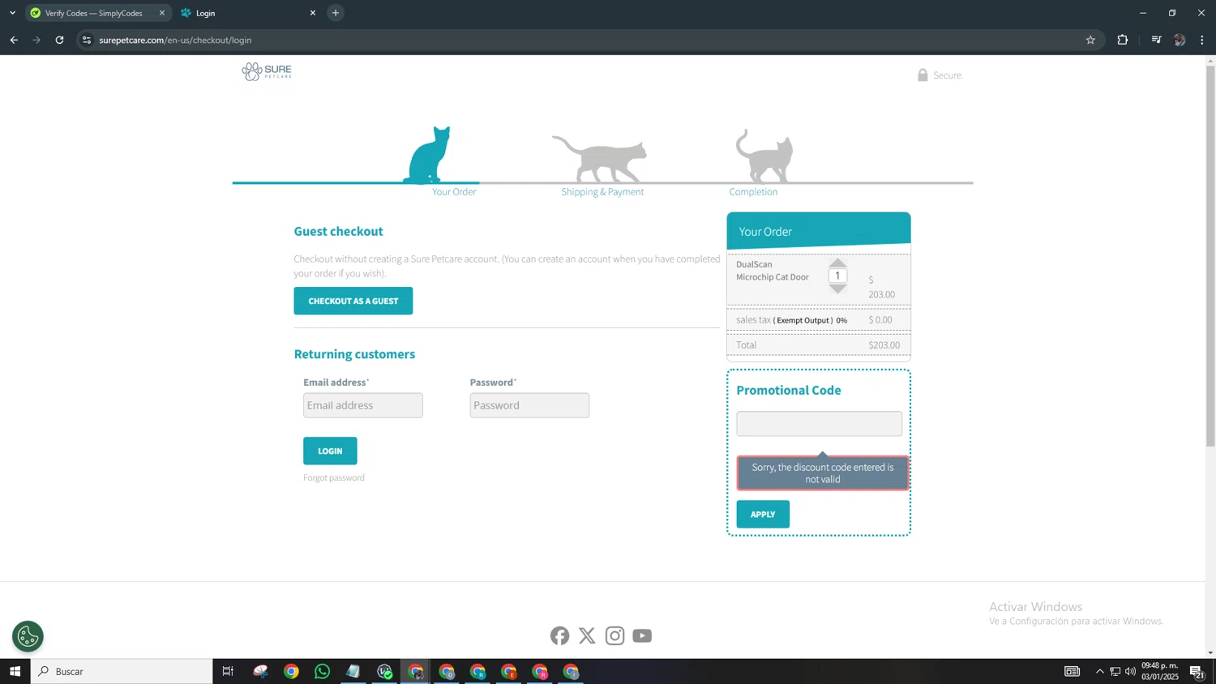Viewport: 1216px width, 684px height.
Task: View site information icon in address bar
Action: tap(87, 40)
